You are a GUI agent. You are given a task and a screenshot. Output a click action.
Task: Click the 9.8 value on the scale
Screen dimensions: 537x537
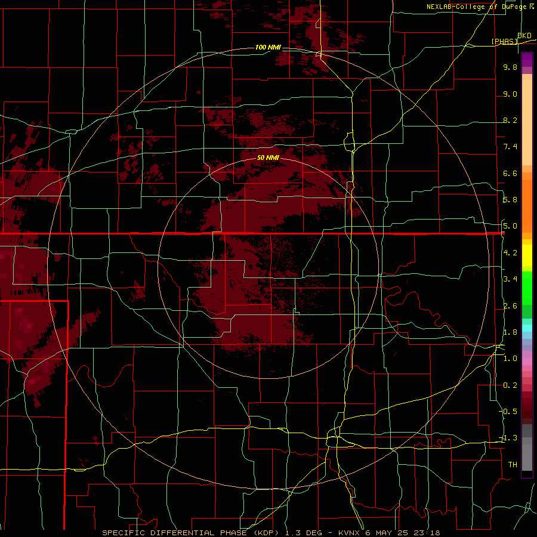coord(510,67)
